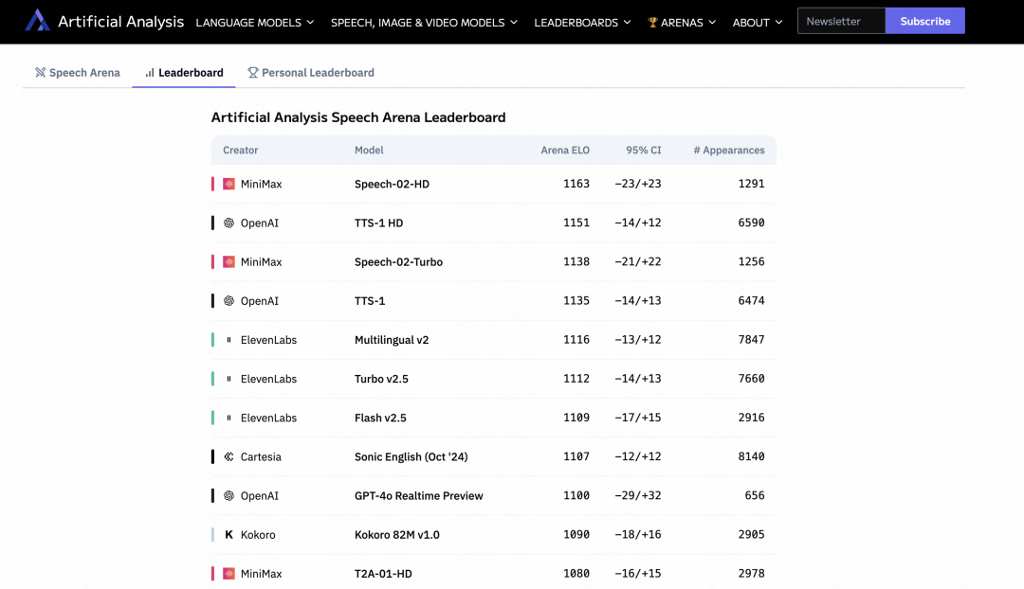Select the Leaderboard tab
The image size is (1024, 589).
point(184,72)
